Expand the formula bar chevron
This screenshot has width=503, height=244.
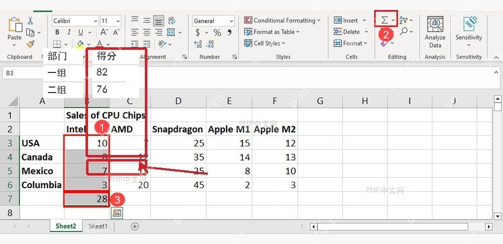coord(496,72)
